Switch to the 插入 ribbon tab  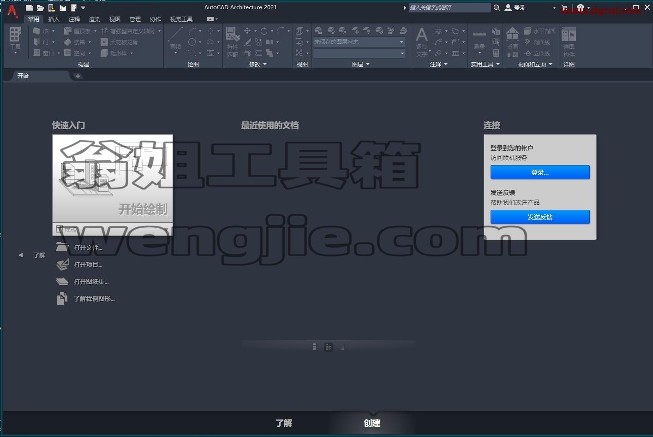point(54,19)
